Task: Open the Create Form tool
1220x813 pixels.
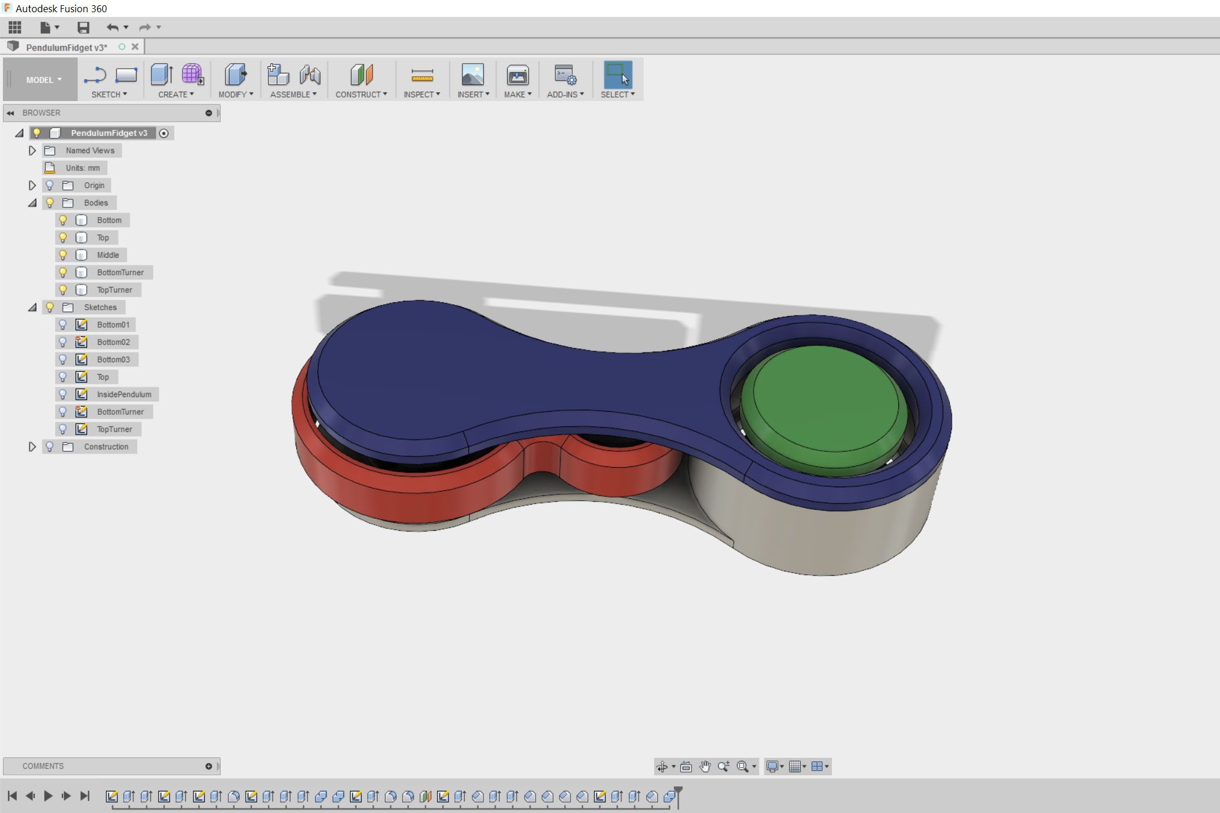Action: (x=192, y=75)
